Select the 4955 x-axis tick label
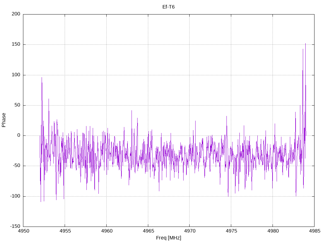Image resolution: width=323 pixels, height=242 pixels. [x=65, y=231]
